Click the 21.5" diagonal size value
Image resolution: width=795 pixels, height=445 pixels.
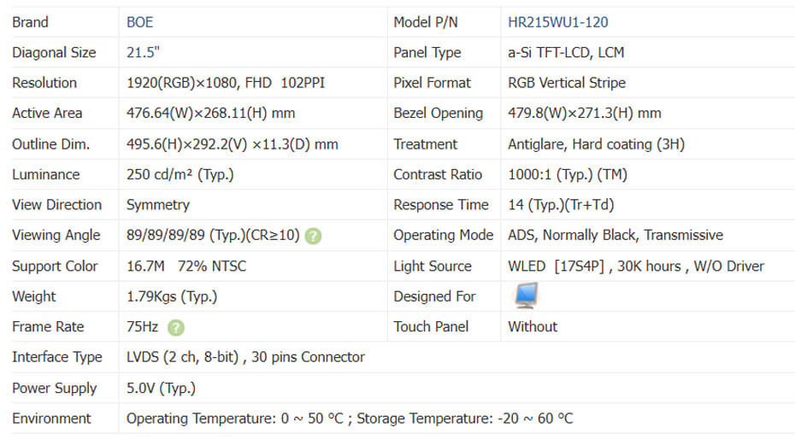[x=144, y=52]
